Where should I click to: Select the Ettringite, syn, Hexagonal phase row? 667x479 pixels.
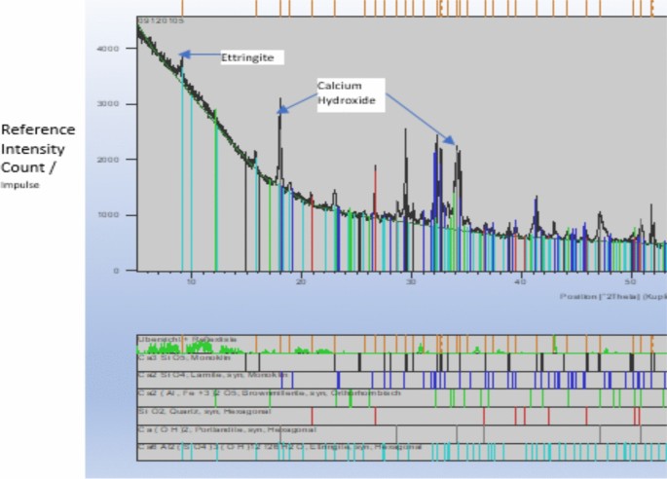(401, 452)
